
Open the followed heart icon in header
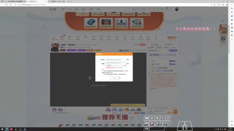154,9
